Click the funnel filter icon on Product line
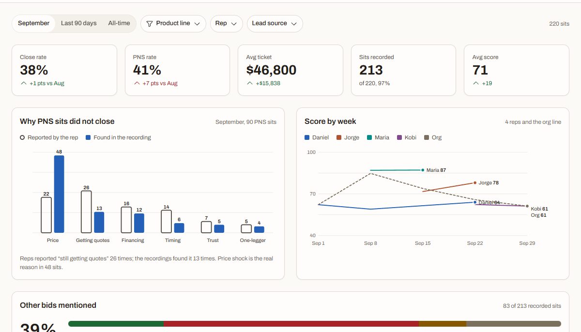Screen dimensions: 581x332 (150, 24)
